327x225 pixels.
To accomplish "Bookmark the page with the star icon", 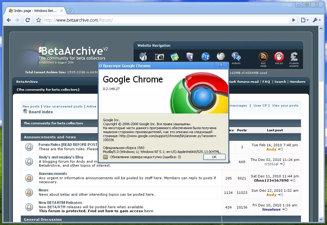I will [x=39, y=20].
